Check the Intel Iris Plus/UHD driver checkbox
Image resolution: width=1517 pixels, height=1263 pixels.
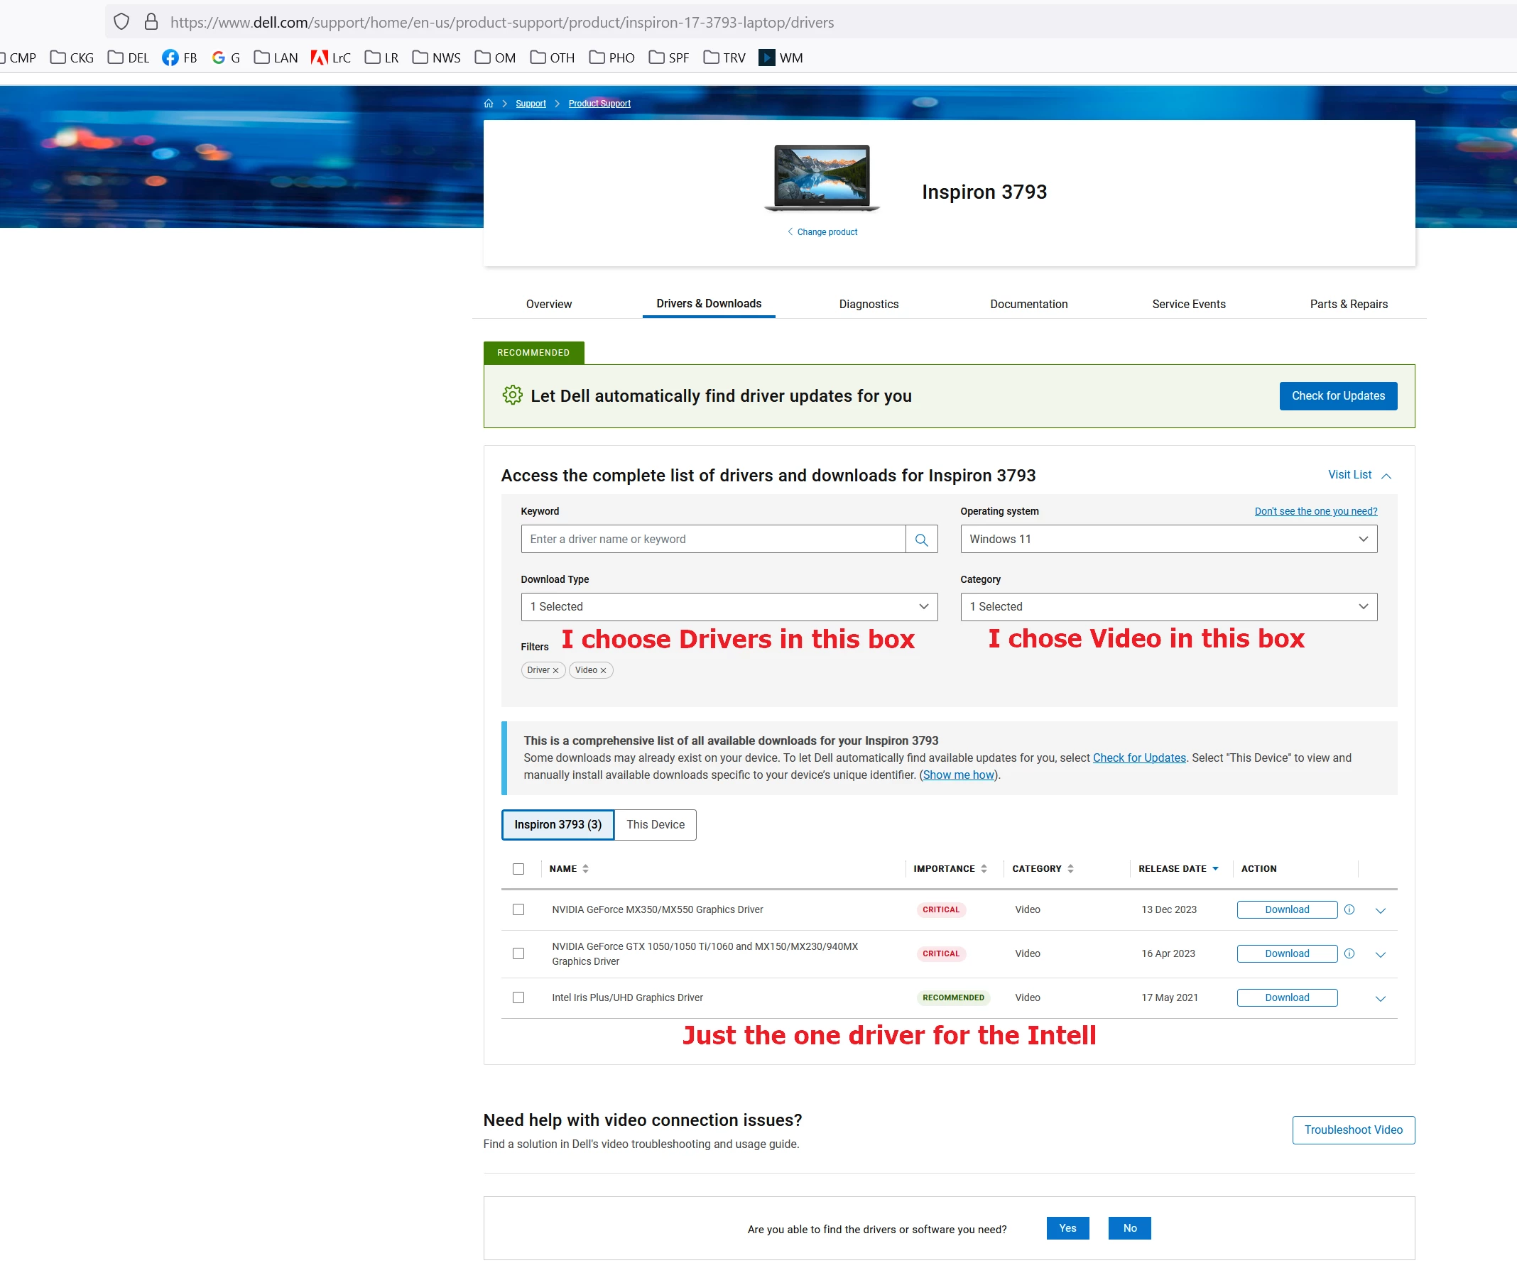pyautogui.click(x=518, y=997)
